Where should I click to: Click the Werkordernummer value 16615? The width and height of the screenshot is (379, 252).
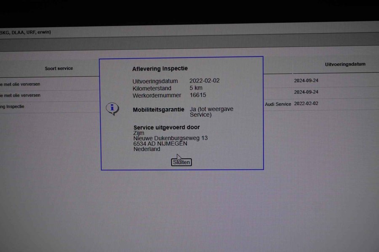pos(198,95)
